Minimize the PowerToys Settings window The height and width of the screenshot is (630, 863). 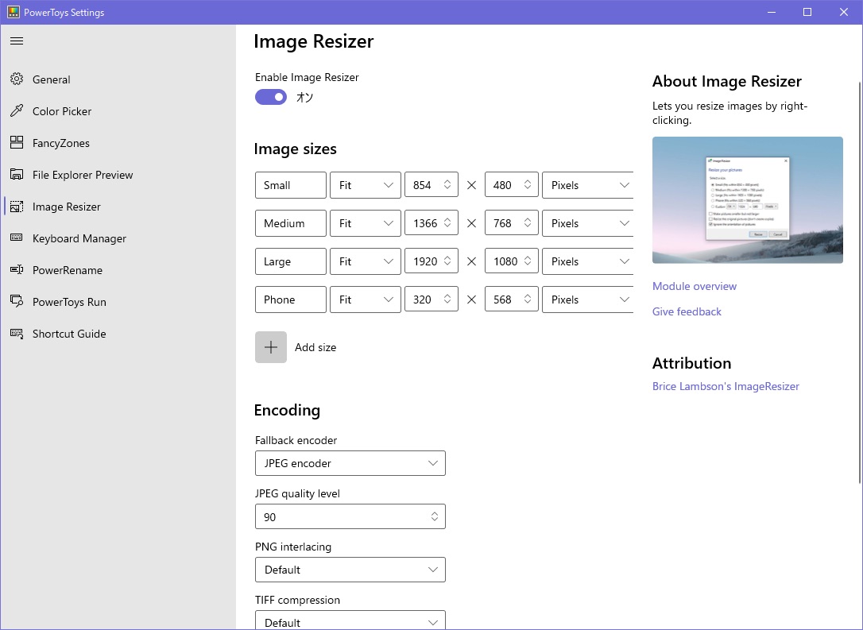tap(772, 12)
